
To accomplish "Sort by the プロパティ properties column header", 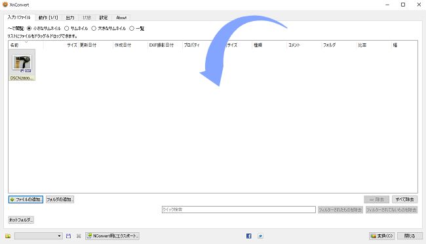I will (200, 45).
